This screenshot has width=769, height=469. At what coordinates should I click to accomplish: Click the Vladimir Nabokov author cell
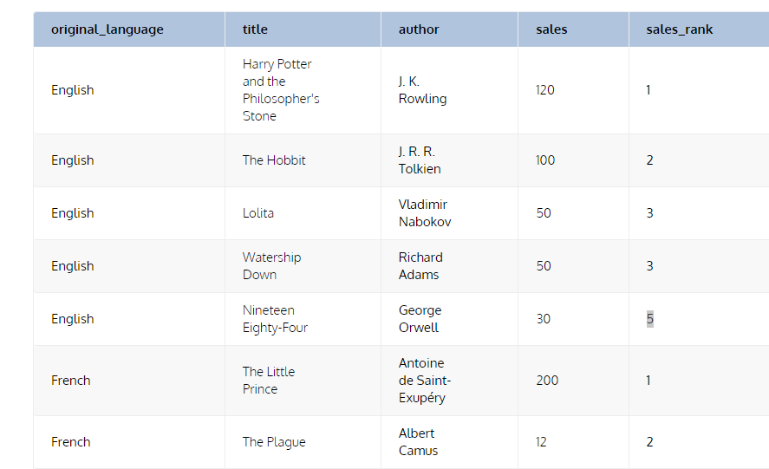449,213
